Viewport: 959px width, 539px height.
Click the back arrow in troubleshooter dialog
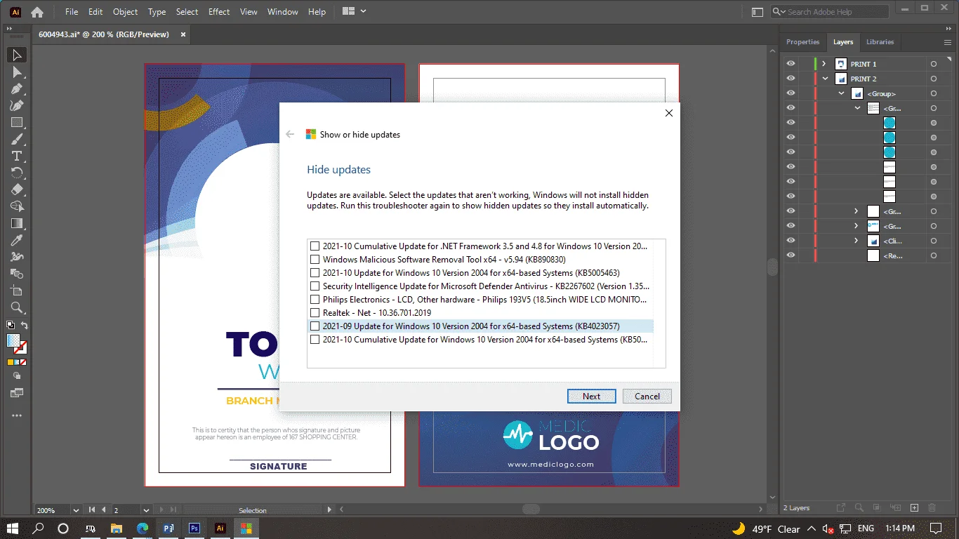(x=290, y=134)
